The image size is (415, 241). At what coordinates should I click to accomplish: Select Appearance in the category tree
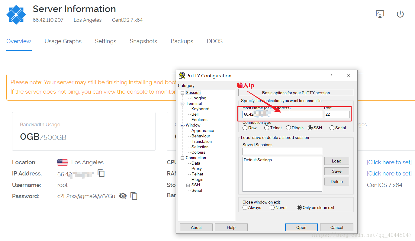[203, 131]
